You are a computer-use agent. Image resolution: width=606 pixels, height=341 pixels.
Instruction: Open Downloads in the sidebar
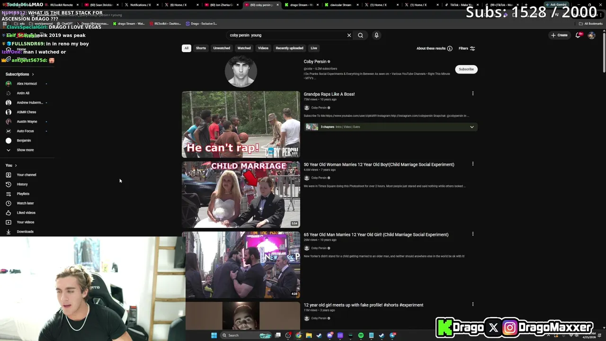pos(25,232)
